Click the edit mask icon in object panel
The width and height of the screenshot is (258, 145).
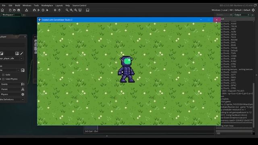(x=23, y=70)
